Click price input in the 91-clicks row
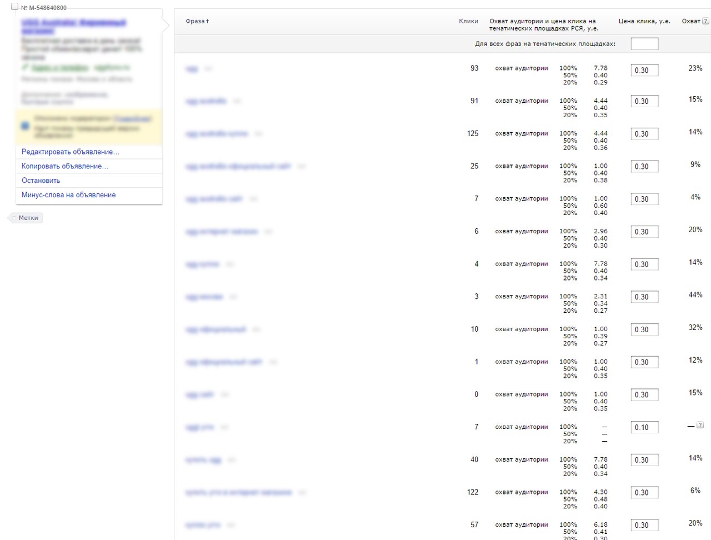This screenshot has width=711, height=540. click(644, 102)
